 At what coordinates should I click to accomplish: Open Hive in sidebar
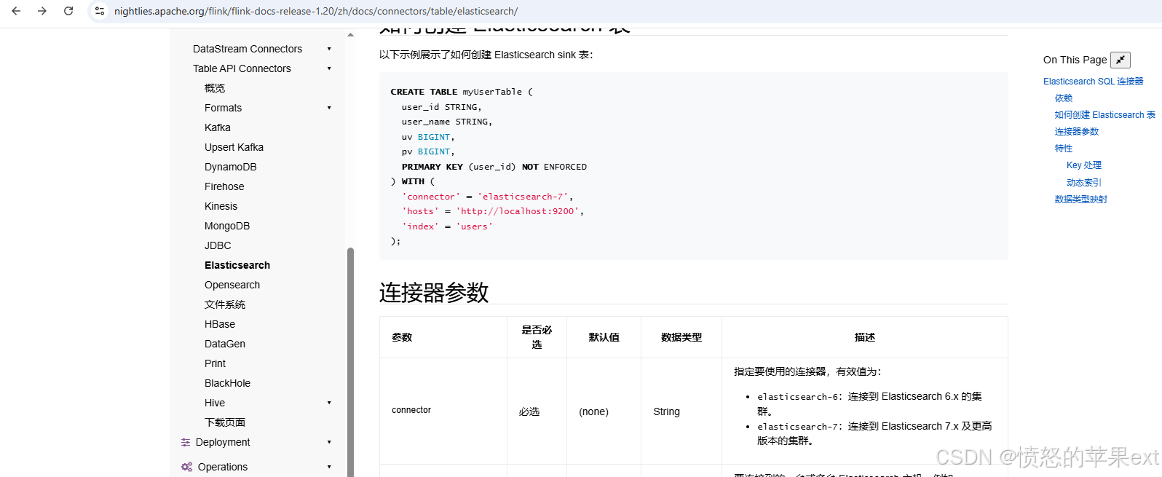[x=215, y=403]
